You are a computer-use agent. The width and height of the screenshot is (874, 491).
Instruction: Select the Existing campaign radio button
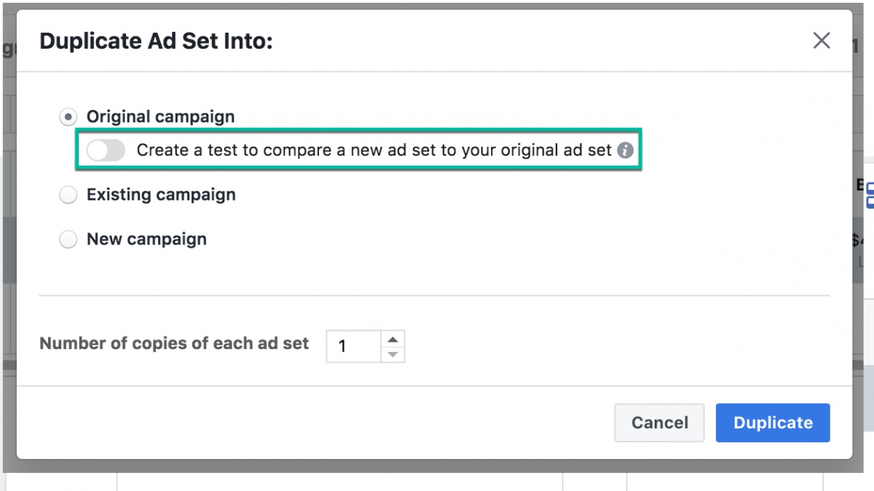click(68, 195)
